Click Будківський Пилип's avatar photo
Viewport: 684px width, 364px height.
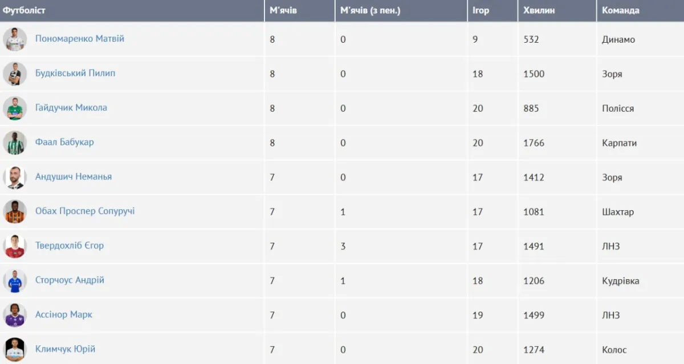(15, 74)
